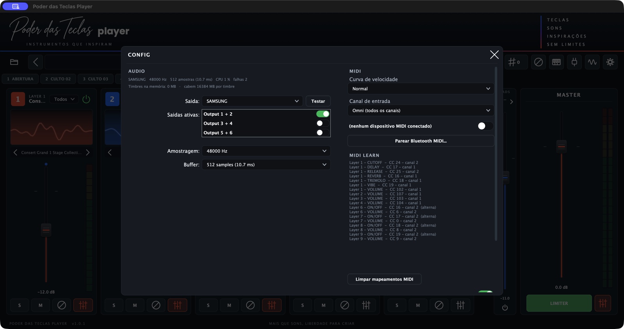Switch to the 1 ABERTURA tab

(x=20, y=79)
